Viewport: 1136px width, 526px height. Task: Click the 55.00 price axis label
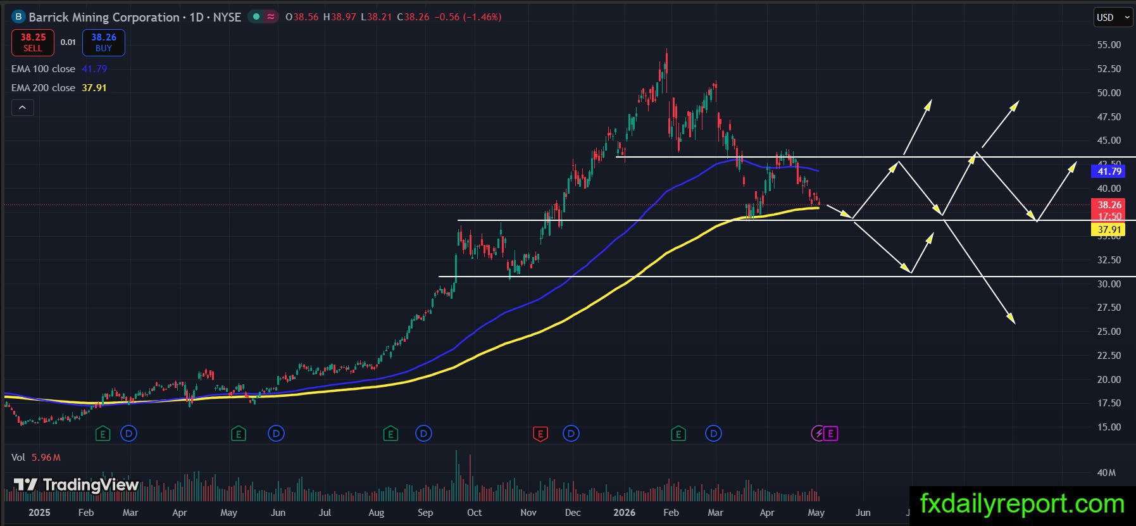tap(1109, 45)
